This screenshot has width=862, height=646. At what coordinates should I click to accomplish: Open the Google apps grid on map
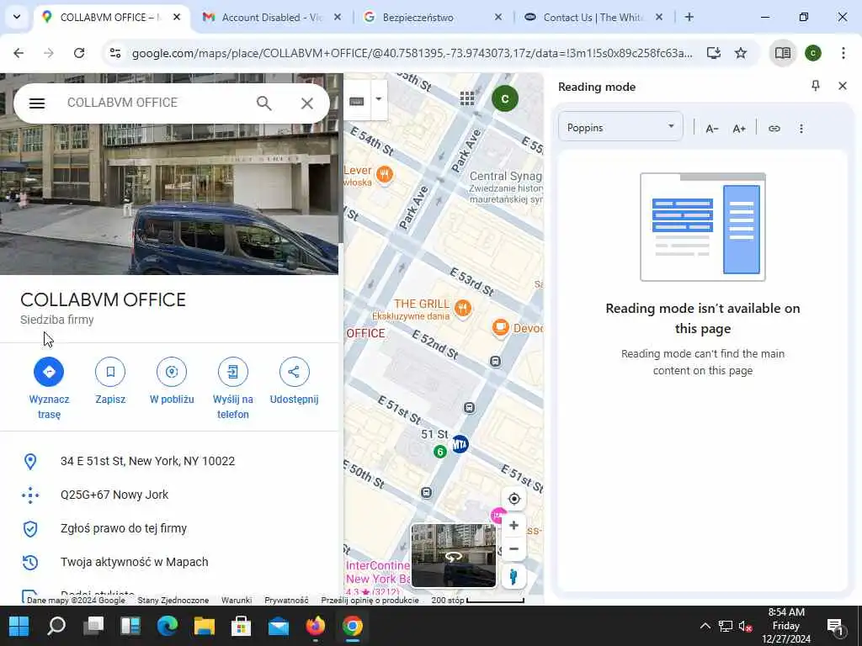[467, 99]
